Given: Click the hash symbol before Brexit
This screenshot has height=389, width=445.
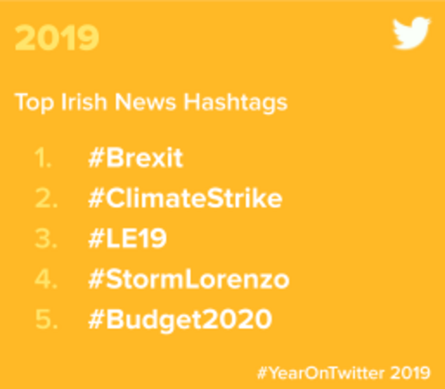Looking at the screenshot, I should 96,158.
